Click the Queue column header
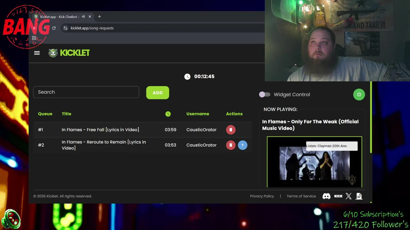The image size is (410, 230). point(45,114)
